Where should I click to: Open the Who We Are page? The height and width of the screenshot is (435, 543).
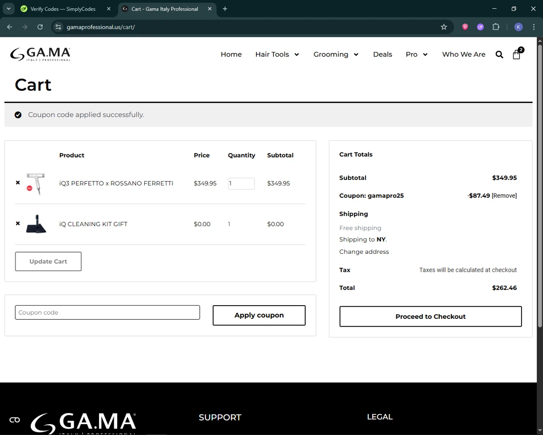point(464,54)
